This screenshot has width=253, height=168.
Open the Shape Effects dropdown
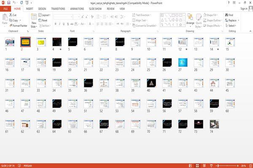(x=213, y=26)
